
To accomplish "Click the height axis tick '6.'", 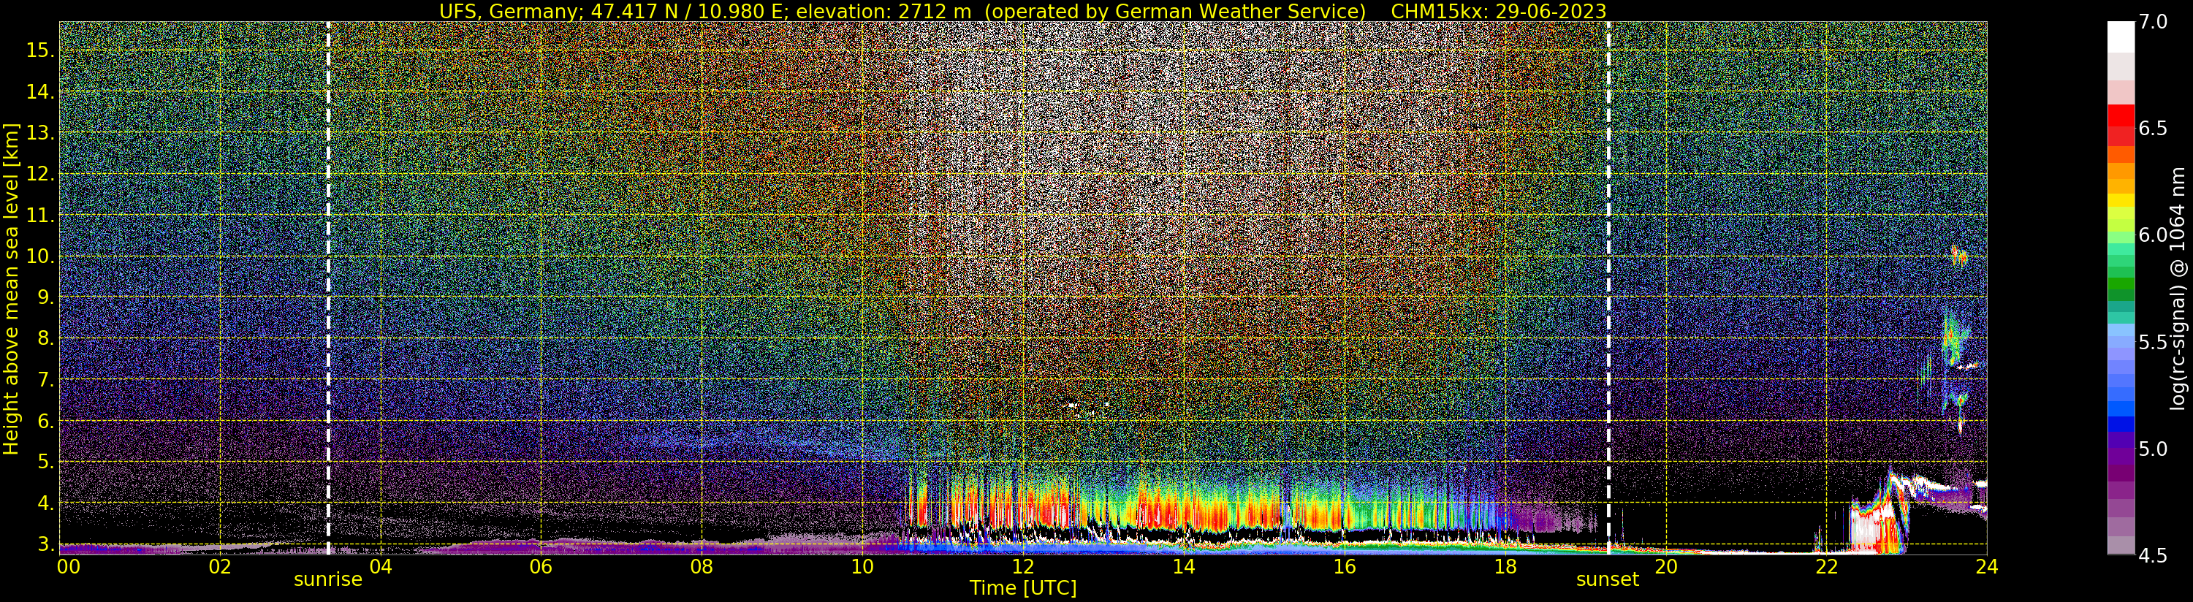I will (45, 421).
